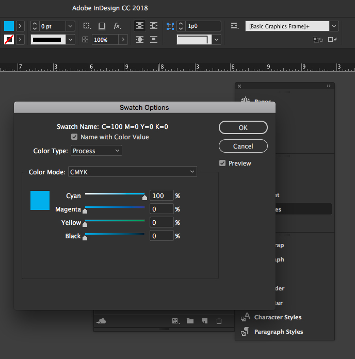Viewport: 355px width, 359px height.
Task: Click the Magenta percentage input field
Action: (x=162, y=209)
